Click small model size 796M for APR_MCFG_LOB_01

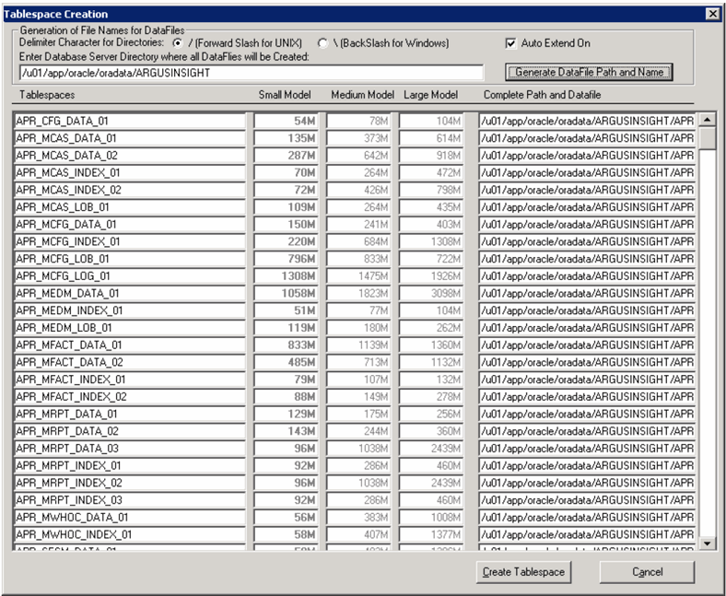tap(286, 259)
